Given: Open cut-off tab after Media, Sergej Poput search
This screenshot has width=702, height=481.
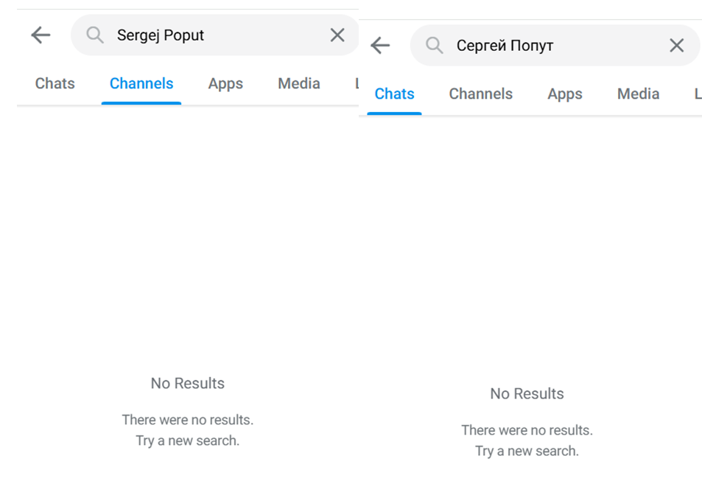Looking at the screenshot, I should 356,84.
